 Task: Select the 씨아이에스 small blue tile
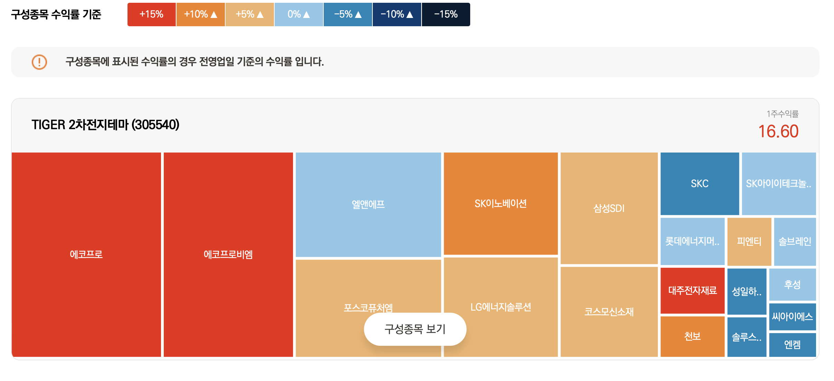click(792, 316)
